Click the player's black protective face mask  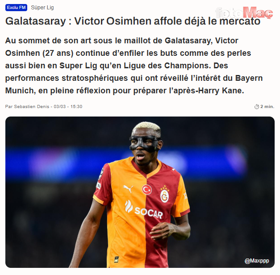tap(145, 143)
